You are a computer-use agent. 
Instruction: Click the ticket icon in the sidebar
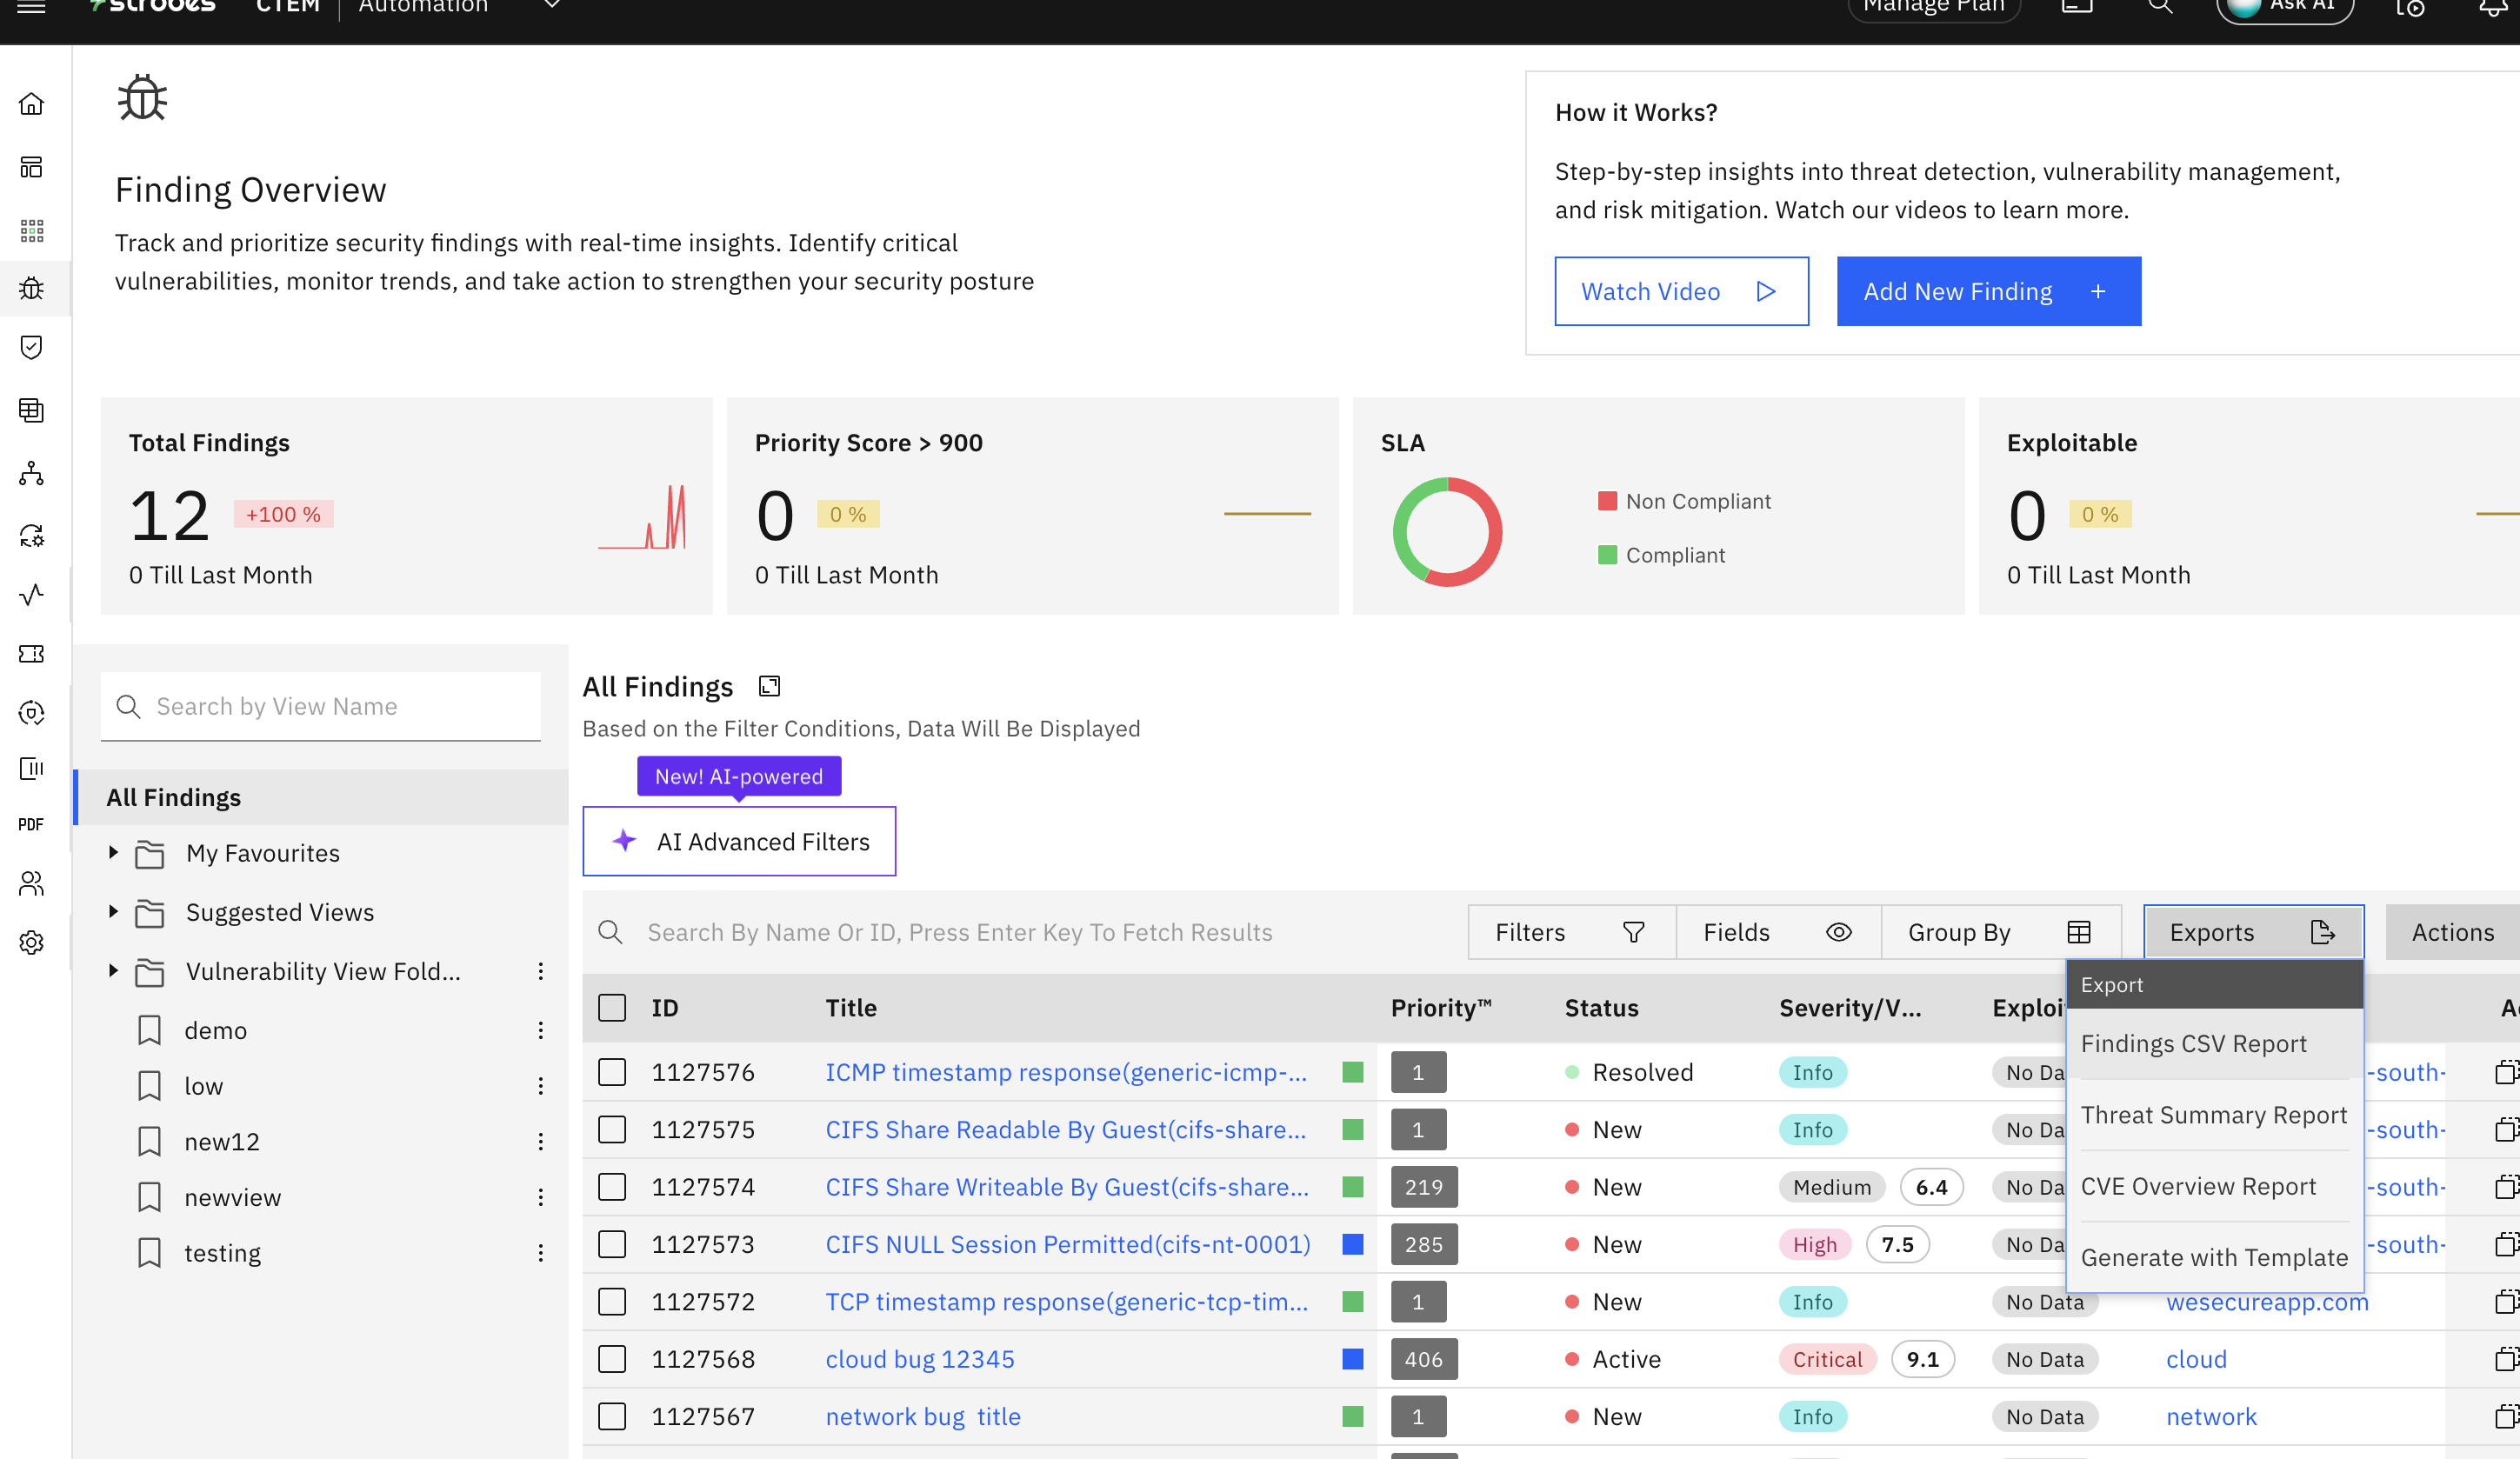click(x=31, y=653)
